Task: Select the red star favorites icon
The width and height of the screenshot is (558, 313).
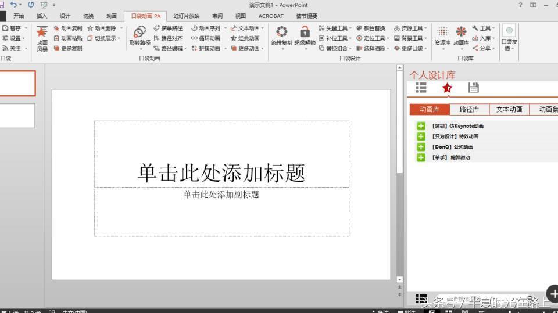Action: 447,88
